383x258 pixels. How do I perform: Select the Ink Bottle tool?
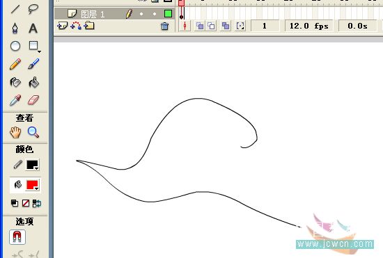coord(15,82)
